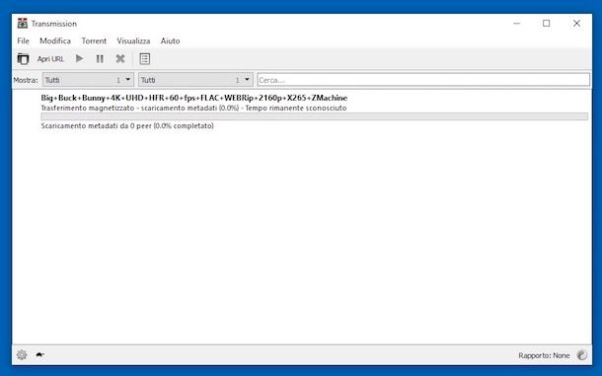This screenshot has width=602, height=376.
Task: Focus the Cerca search field
Action: pos(423,80)
